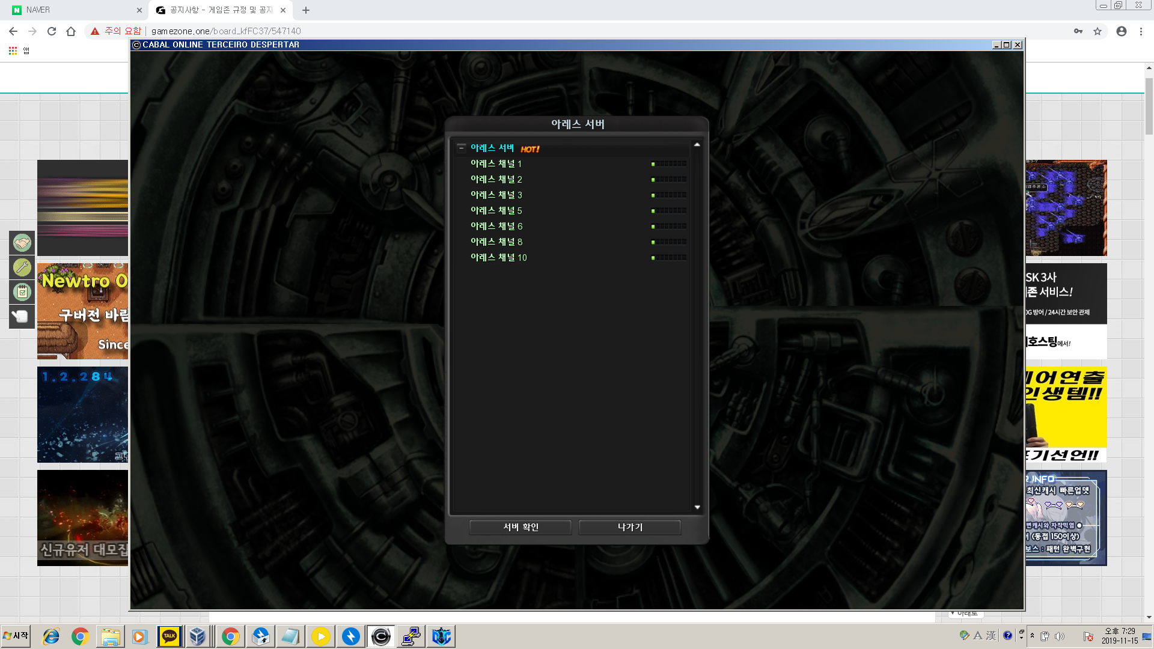Toggle IME Hanja 漢 mode
This screenshot has height=649, width=1154.
(x=991, y=636)
